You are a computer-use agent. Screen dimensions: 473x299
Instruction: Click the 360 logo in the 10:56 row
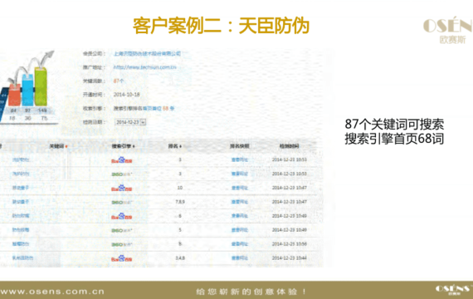pyautogui.click(x=122, y=244)
